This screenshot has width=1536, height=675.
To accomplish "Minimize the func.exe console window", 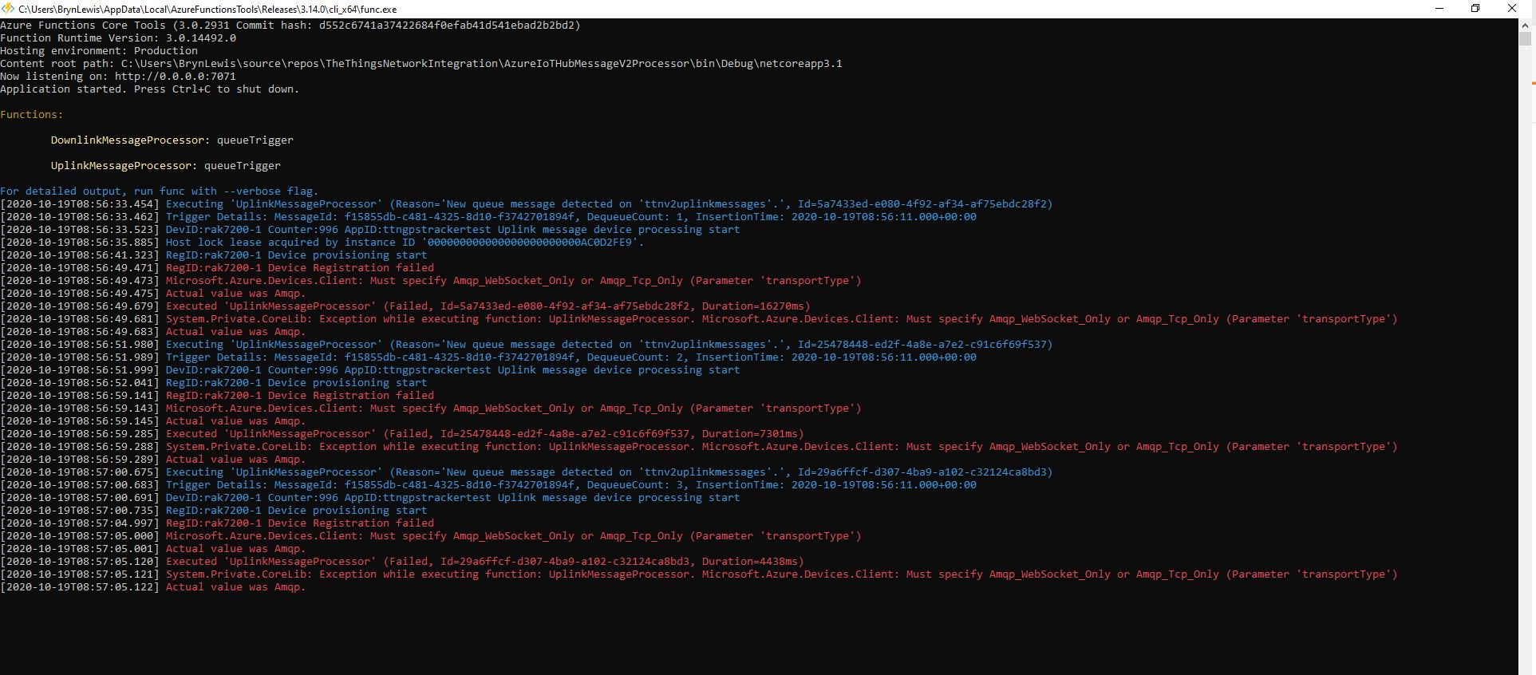I will (x=1439, y=9).
